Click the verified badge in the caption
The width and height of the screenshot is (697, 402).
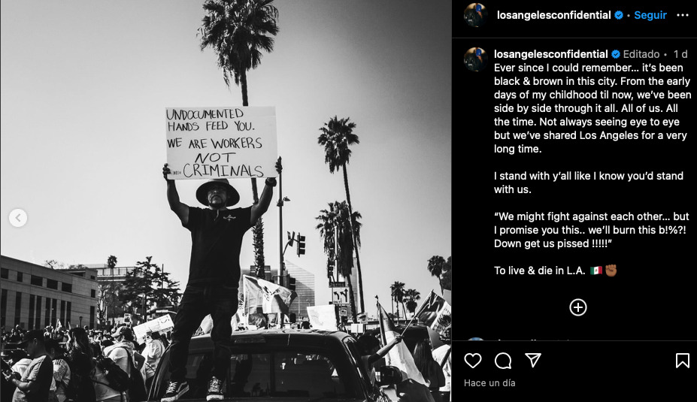pyautogui.click(x=616, y=54)
